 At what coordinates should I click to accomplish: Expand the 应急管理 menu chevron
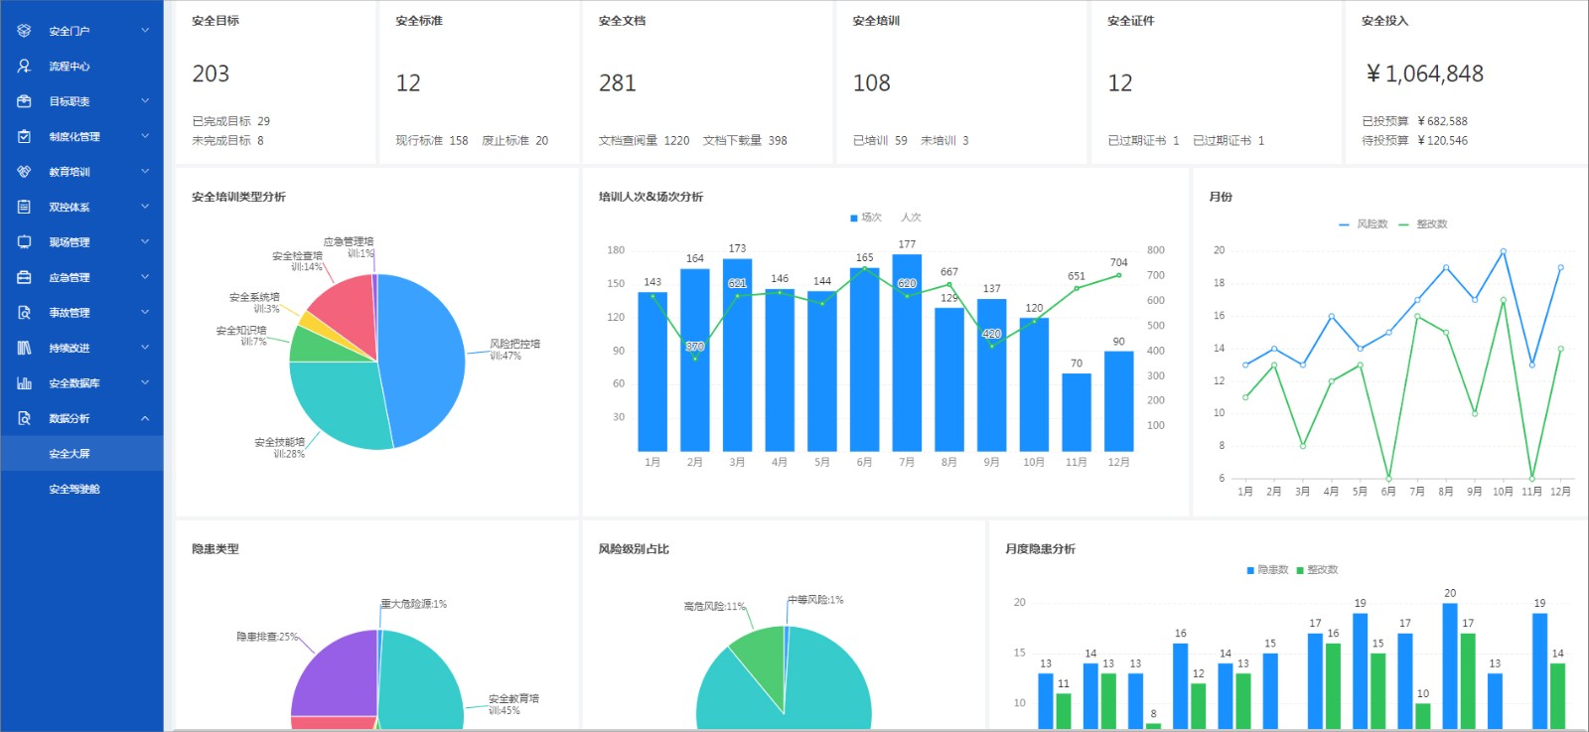click(x=145, y=277)
